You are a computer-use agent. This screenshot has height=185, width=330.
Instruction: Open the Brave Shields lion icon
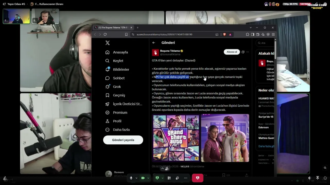pyautogui.click(x=225, y=34)
